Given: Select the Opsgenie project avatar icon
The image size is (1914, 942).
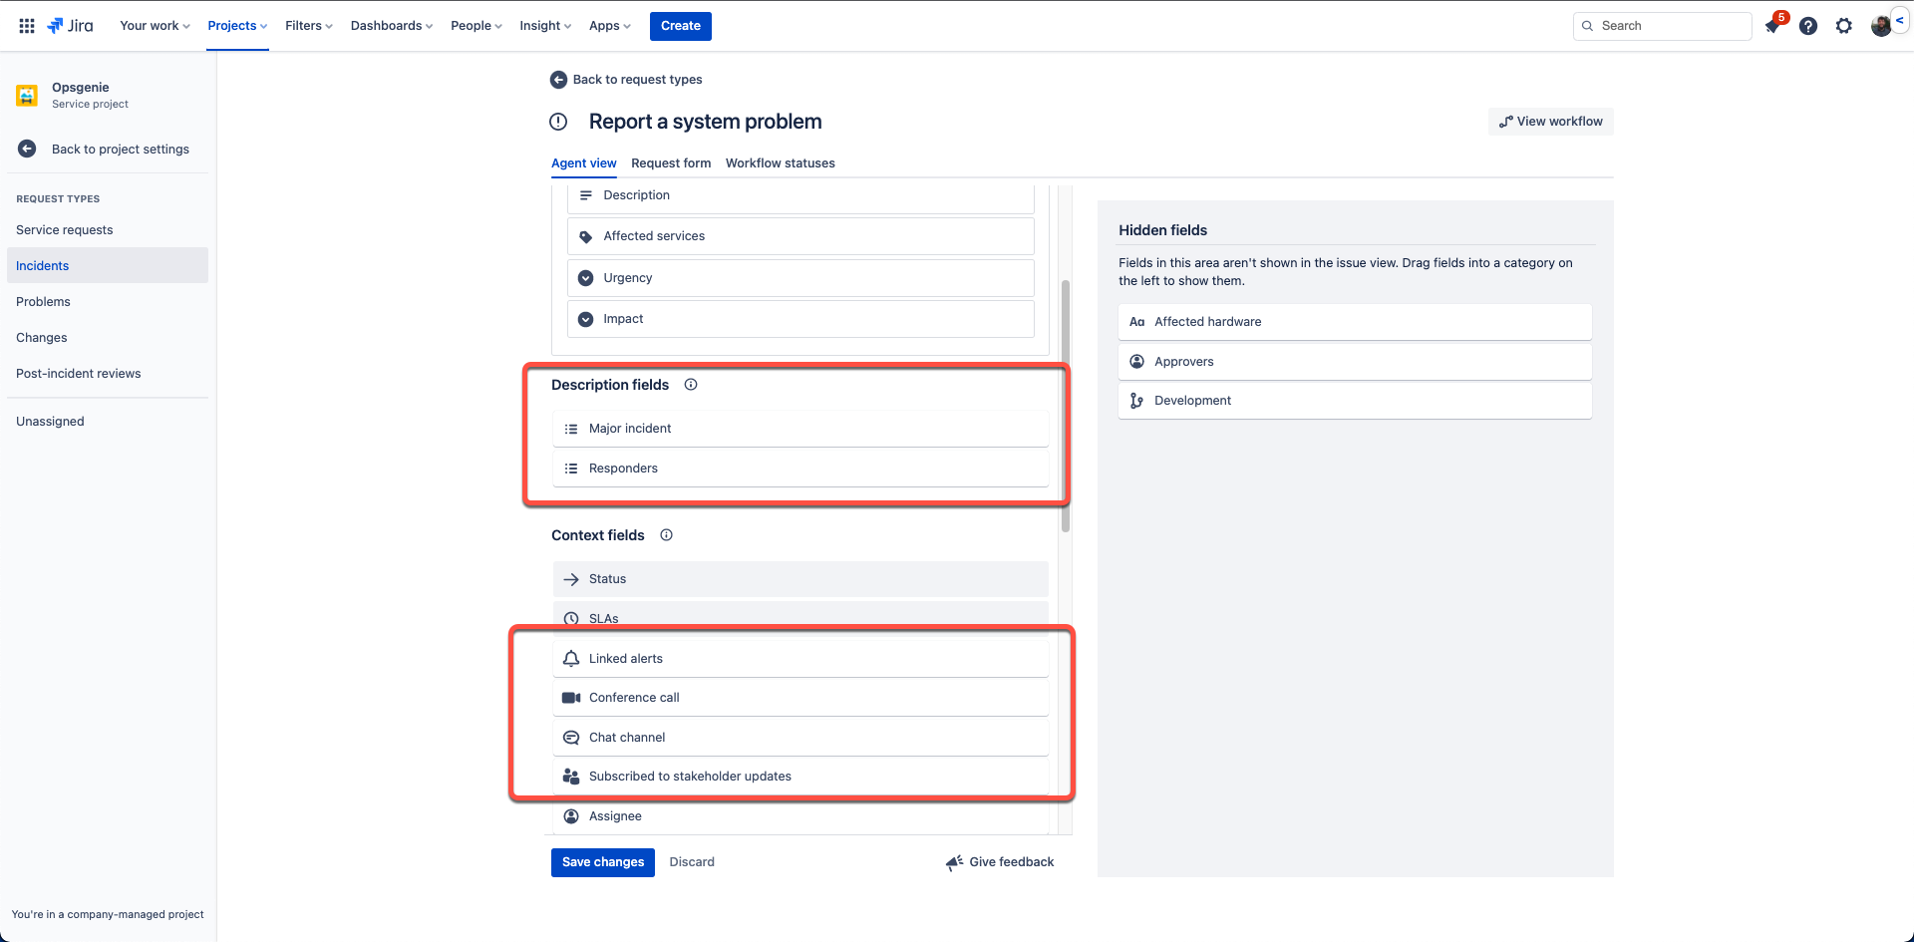Looking at the screenshot, I should tap(26, 95).
